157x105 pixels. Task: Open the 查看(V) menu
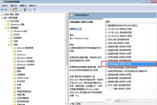click(x=23, y=6)
